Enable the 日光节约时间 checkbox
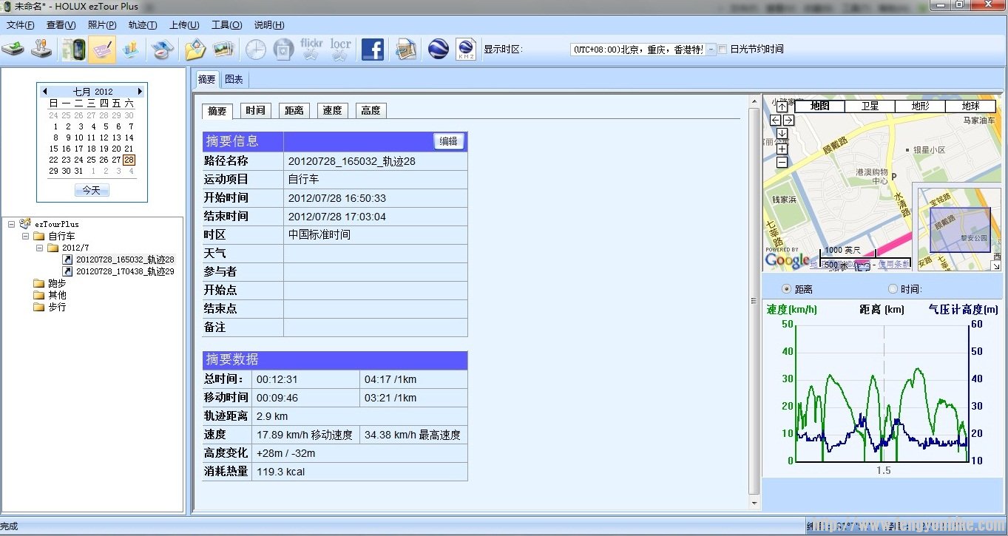 (x=721, y=50)
